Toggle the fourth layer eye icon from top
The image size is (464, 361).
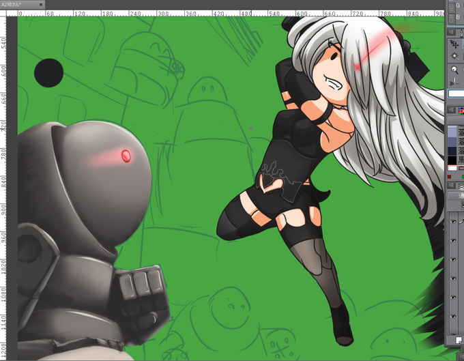(453, 278)
